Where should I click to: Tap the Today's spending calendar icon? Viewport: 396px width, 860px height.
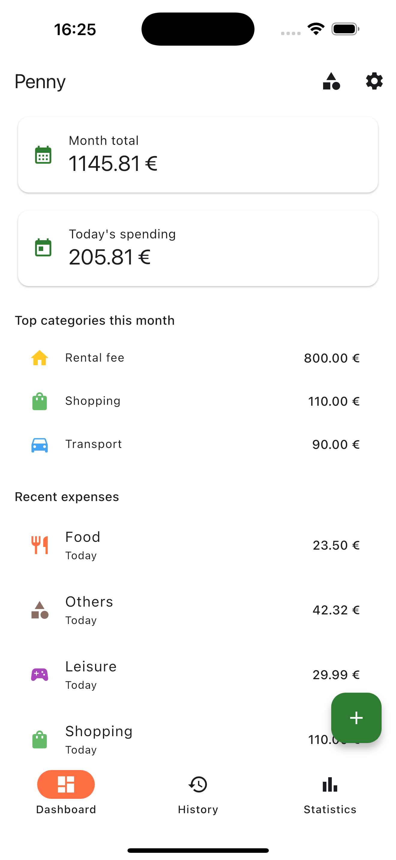[43, 248]
